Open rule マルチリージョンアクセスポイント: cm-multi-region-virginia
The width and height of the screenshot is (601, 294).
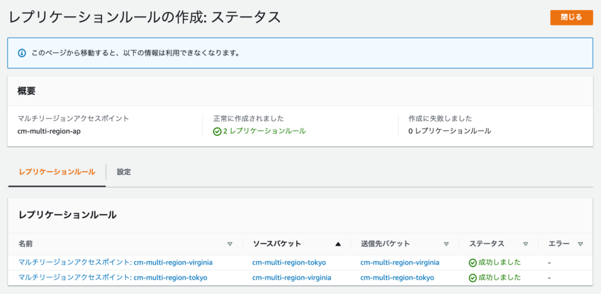pos(115,263)
